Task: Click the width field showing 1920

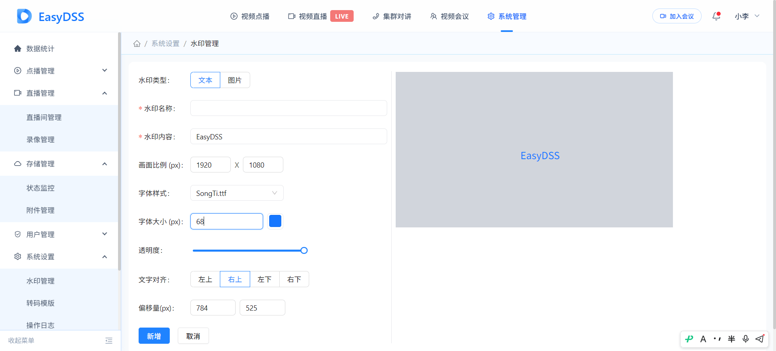Action: tap(211, 165)
